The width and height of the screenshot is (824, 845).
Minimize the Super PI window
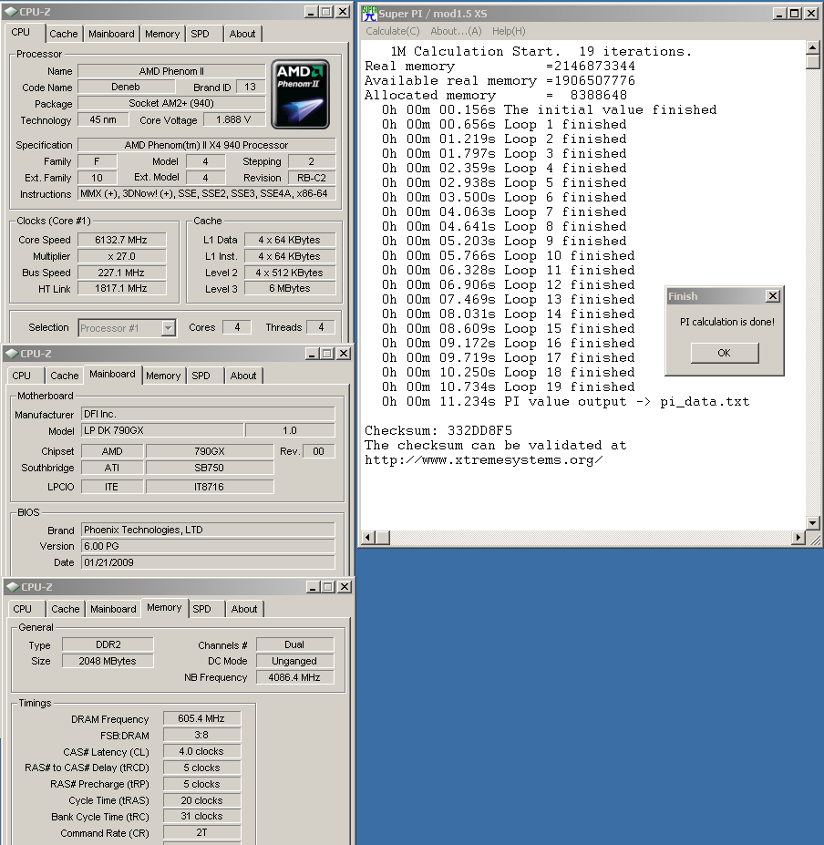(x=779, y=13)
